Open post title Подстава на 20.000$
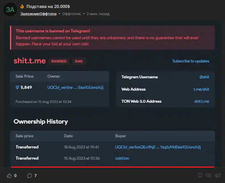225x183 pixels. [x=48, y=7]
